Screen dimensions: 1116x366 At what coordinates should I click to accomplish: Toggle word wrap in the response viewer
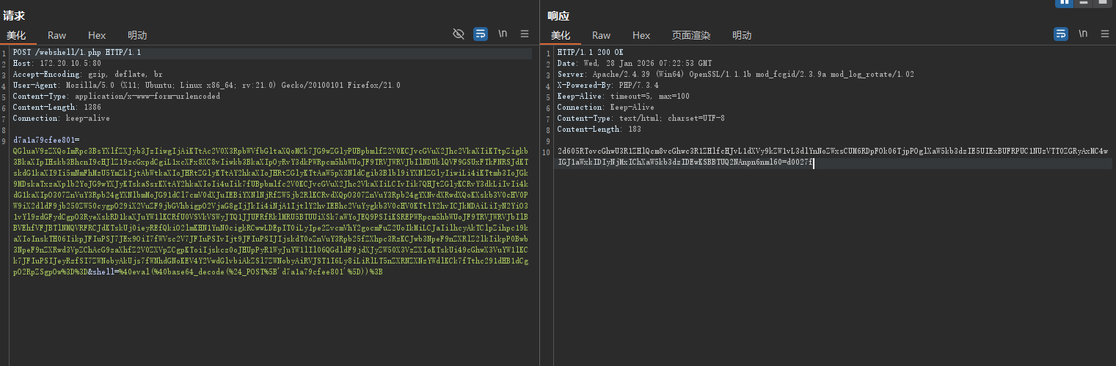point(1061,34)
